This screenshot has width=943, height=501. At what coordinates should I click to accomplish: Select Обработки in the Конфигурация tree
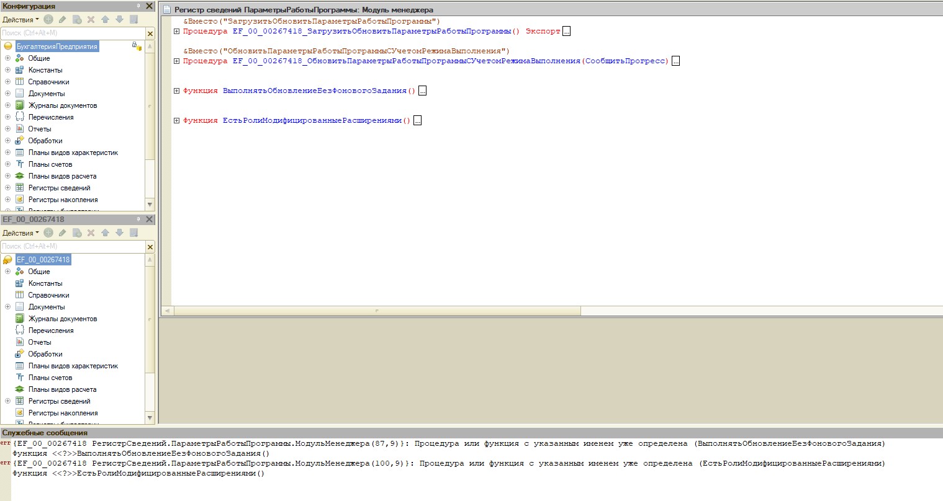click(45, 141)
